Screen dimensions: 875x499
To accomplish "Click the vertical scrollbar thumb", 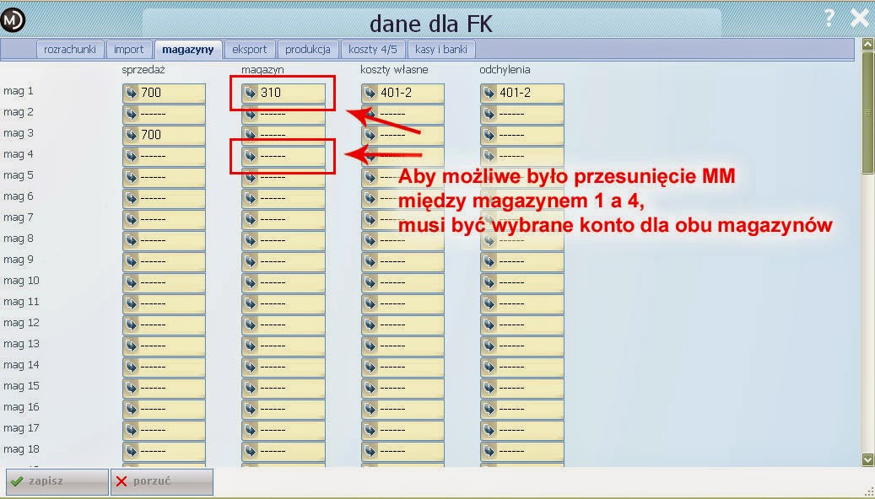I will [x=867, y=113].
